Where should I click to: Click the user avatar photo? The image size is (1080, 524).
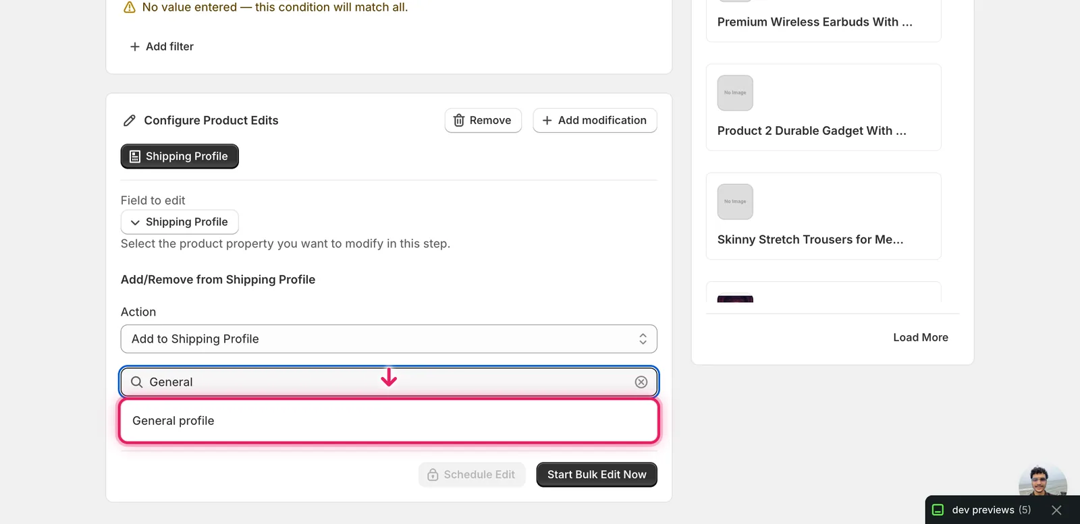[1043, 480]
